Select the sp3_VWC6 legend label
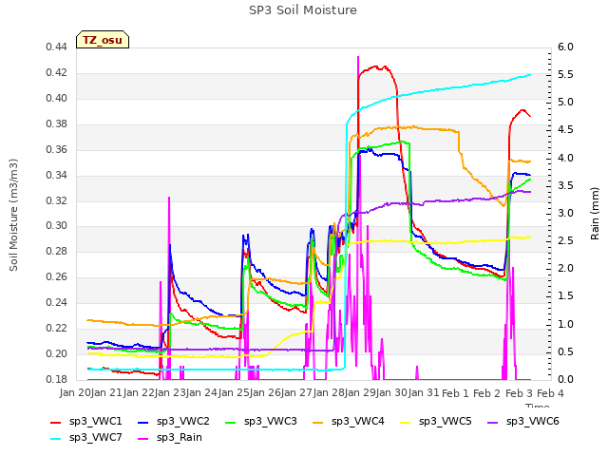 [x=533, y=422]
